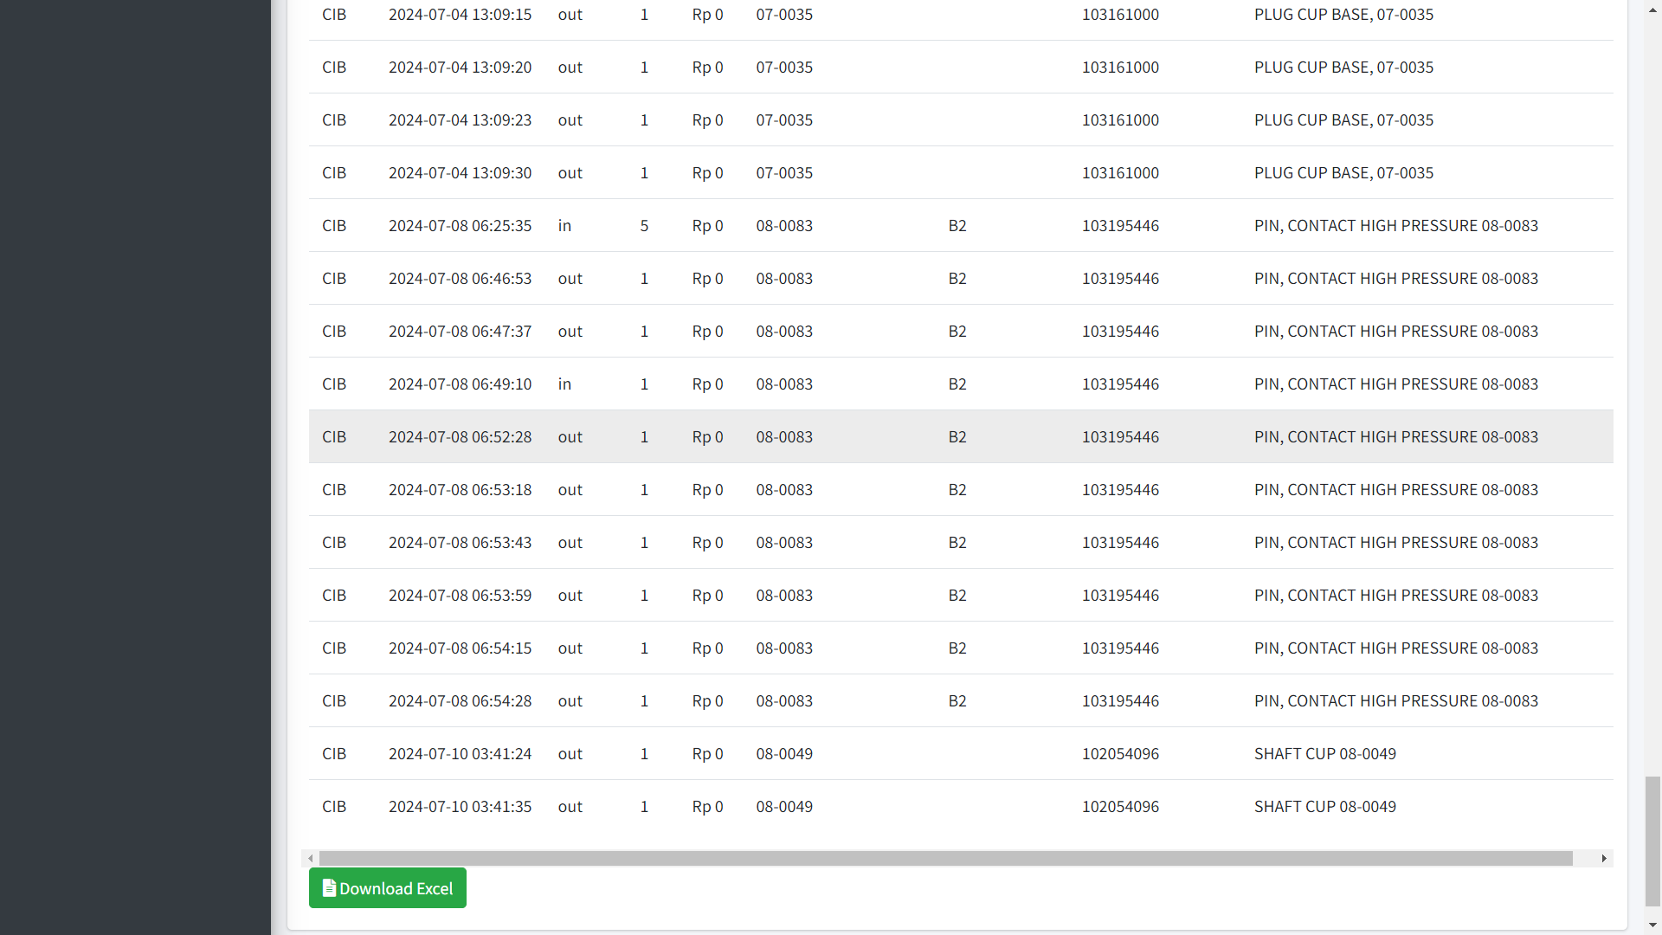Click the dark left sidebar panel
The height and width of the screenshot is (935, 1662).
135,467
